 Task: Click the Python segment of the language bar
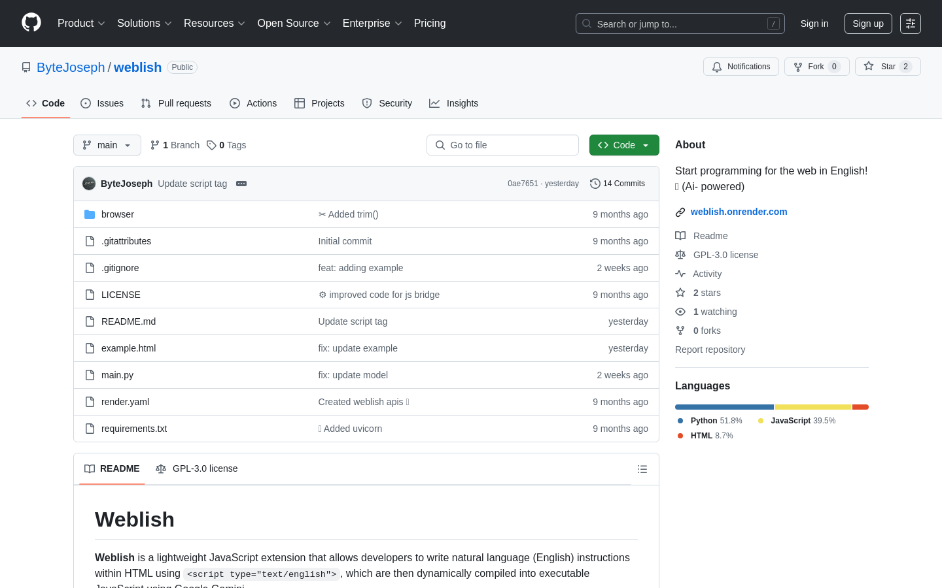pyautogui.click(x=725, y=407)
